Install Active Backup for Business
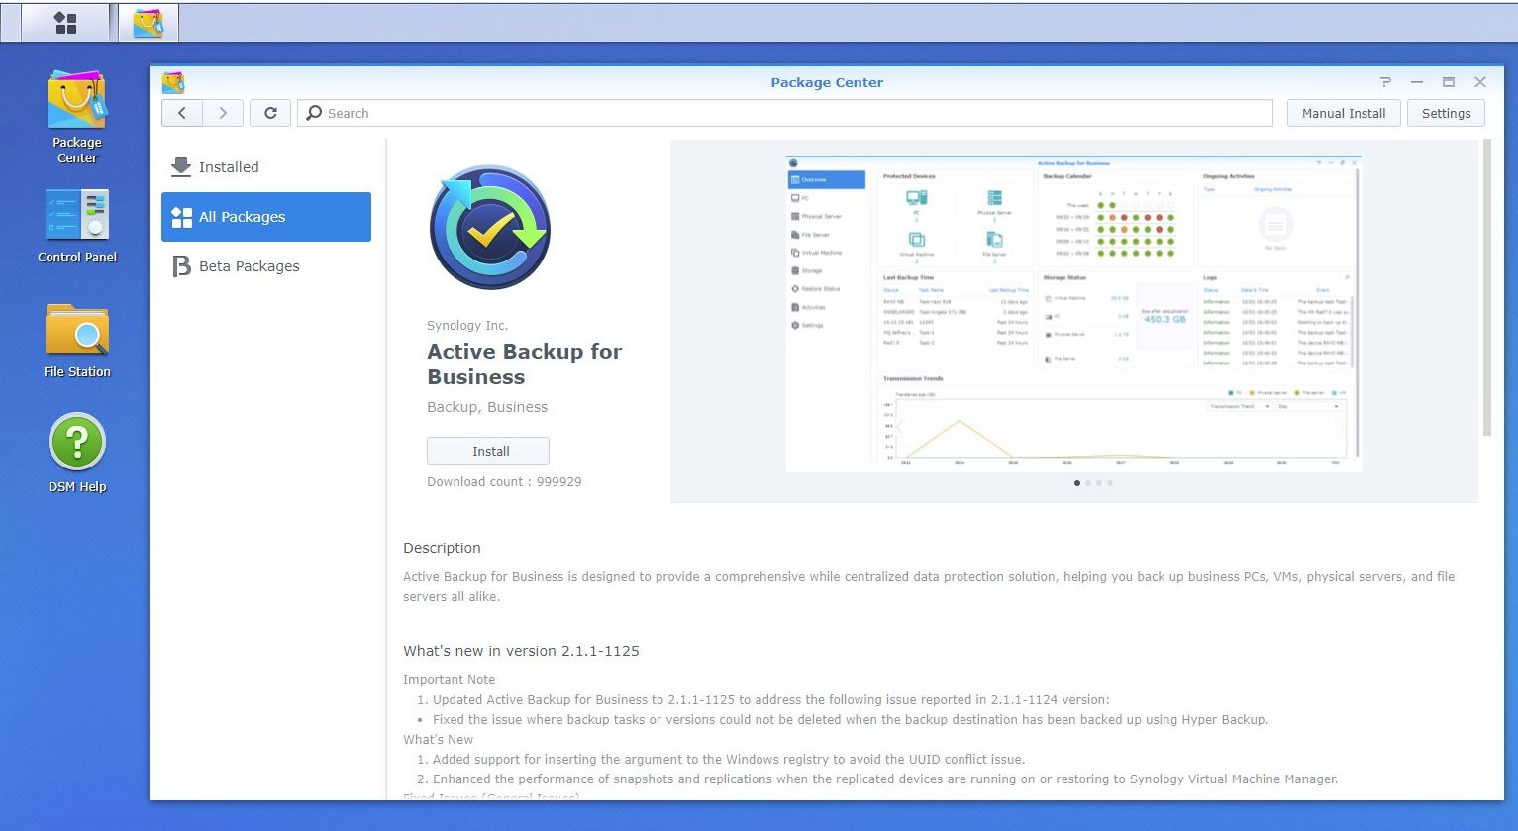Viewport: 1518px width, 831px height. click(x=488, y=451)
